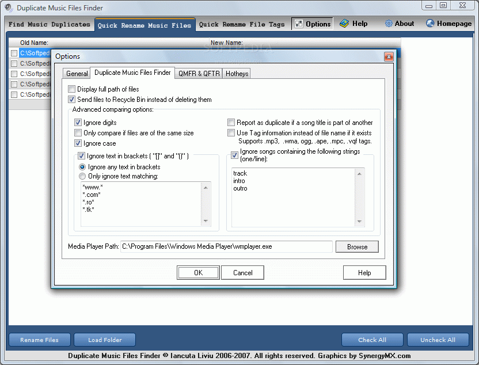Toggle Ignore songs containing following strings
Image resolution: width=479 pixels, height=365 pixels.
[x=234, y=155]
